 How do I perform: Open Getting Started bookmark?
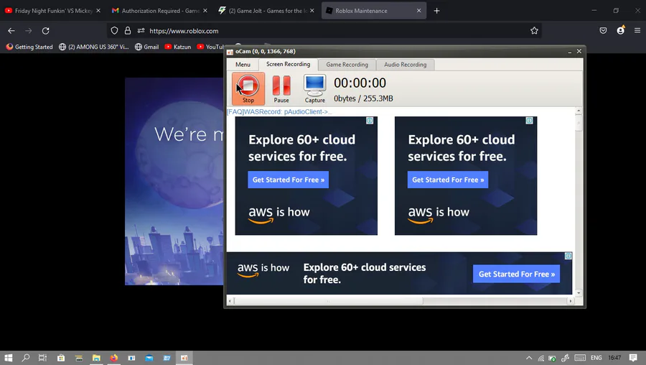point(29,47)
